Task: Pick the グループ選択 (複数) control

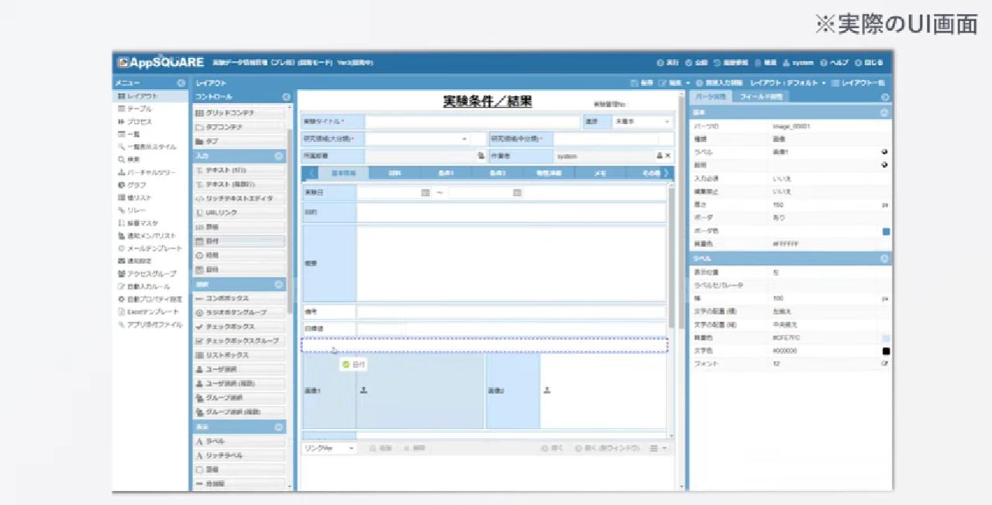Action: pos(239,412)
